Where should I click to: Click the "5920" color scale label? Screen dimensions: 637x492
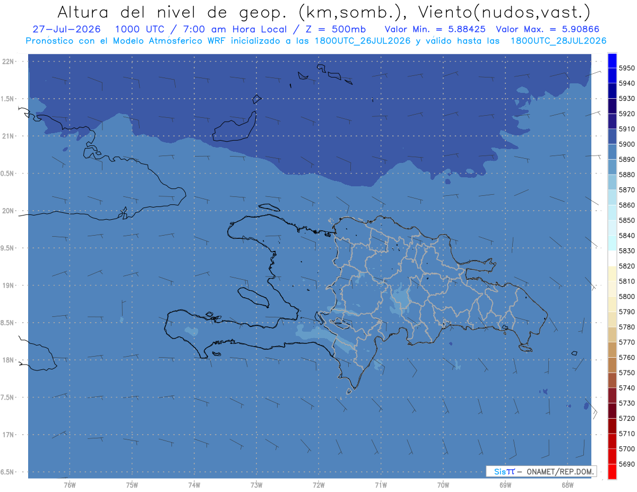(x=627, y=114)
